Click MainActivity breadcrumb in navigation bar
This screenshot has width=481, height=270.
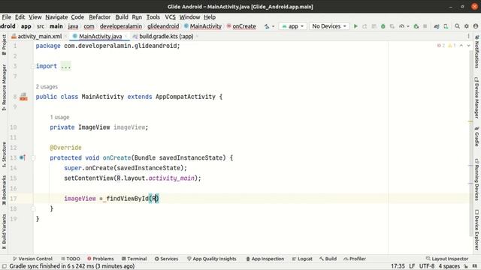(203, 26)
